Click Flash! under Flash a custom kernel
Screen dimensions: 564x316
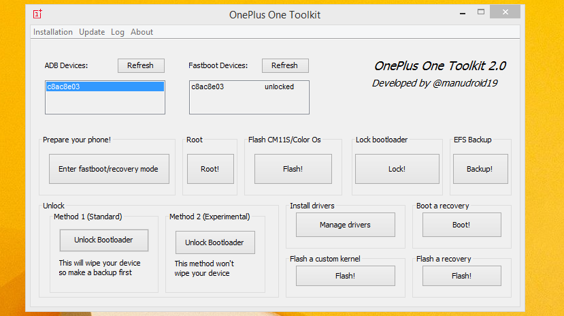point(346,276)
